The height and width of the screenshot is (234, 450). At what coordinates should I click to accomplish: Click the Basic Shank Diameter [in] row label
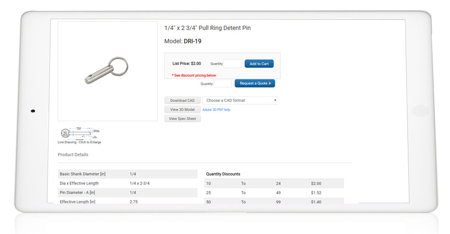click(83, 174)
